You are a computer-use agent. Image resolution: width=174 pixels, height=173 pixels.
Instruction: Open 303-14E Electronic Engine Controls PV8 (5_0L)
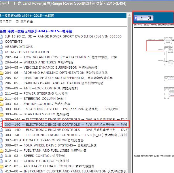tap(66, 135)
